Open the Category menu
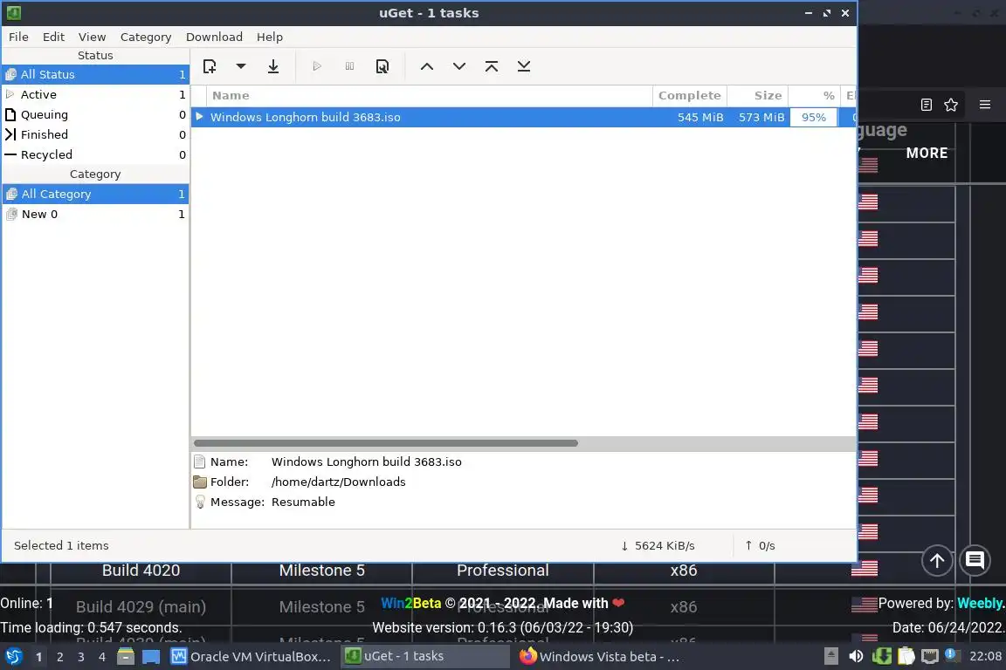This screenshot has width=1006, height=670. (146, 38)
